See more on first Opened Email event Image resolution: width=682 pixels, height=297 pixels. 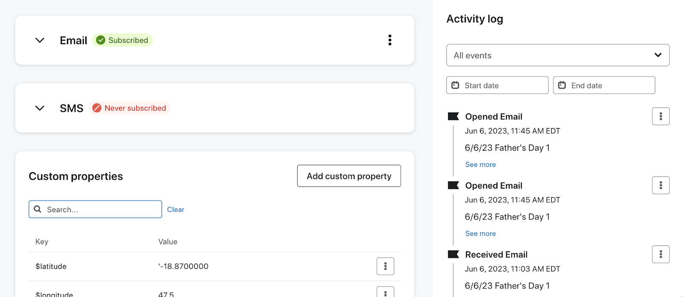(x=480, y=164)
